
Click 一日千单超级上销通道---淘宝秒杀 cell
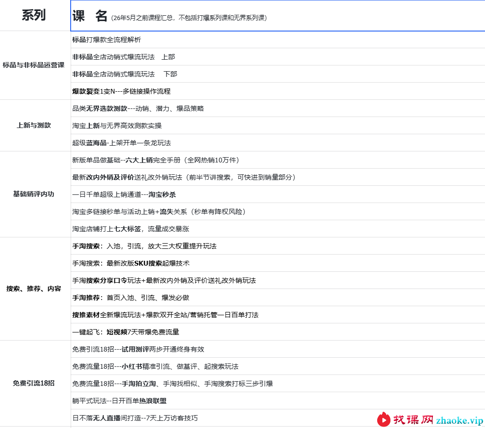coord(278,194)
